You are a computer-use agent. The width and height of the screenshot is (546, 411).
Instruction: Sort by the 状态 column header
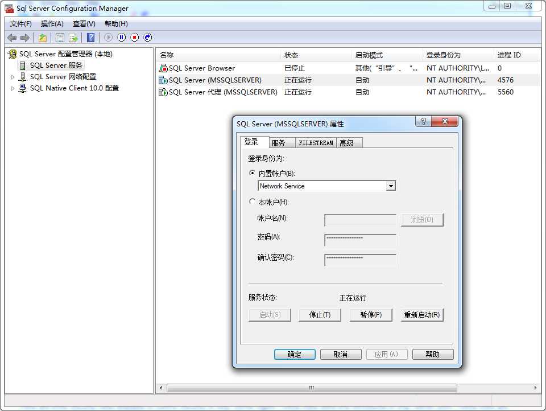316,55
